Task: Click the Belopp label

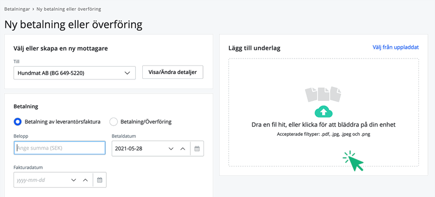Action: coord(21,136)
